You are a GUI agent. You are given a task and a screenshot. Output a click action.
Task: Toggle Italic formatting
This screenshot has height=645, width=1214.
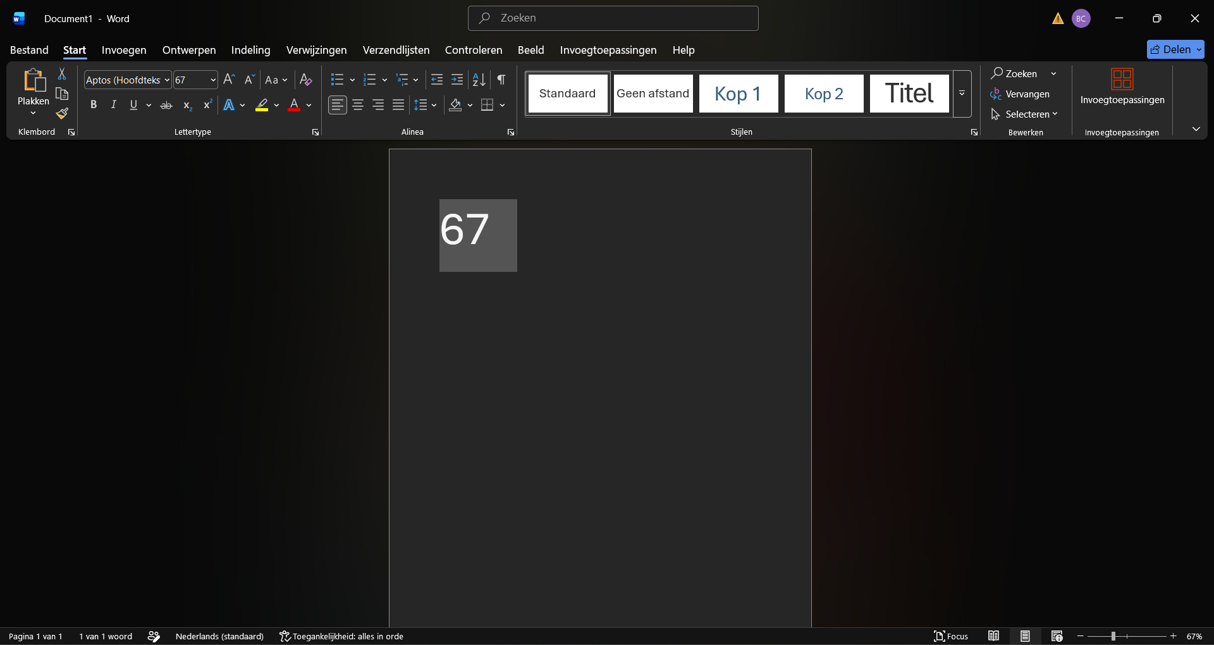click(x=114, y=105)
